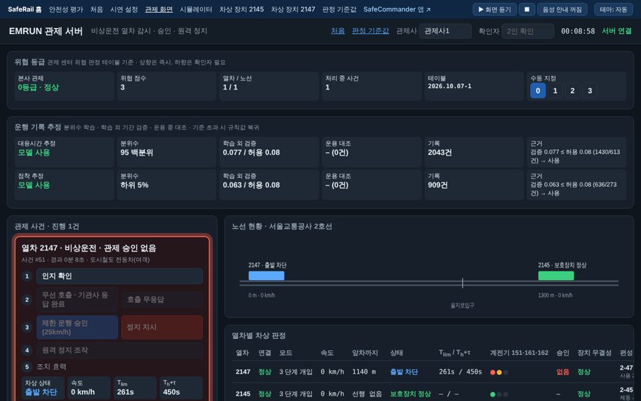Click the 테이블 version 2026.10.07-1
The height and width of the screenshot is (401, 641).
coord(449,86)
